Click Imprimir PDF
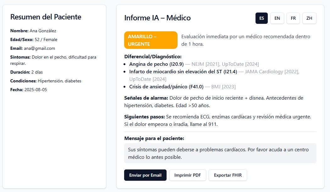 pos(188,175)
